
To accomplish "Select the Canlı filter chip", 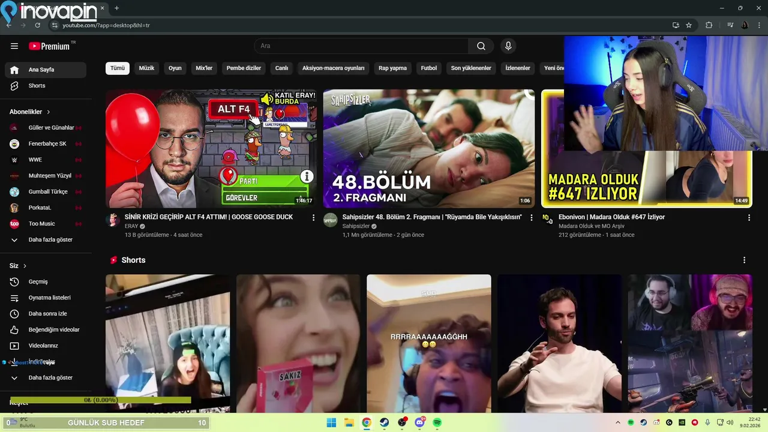I will 282,68.
